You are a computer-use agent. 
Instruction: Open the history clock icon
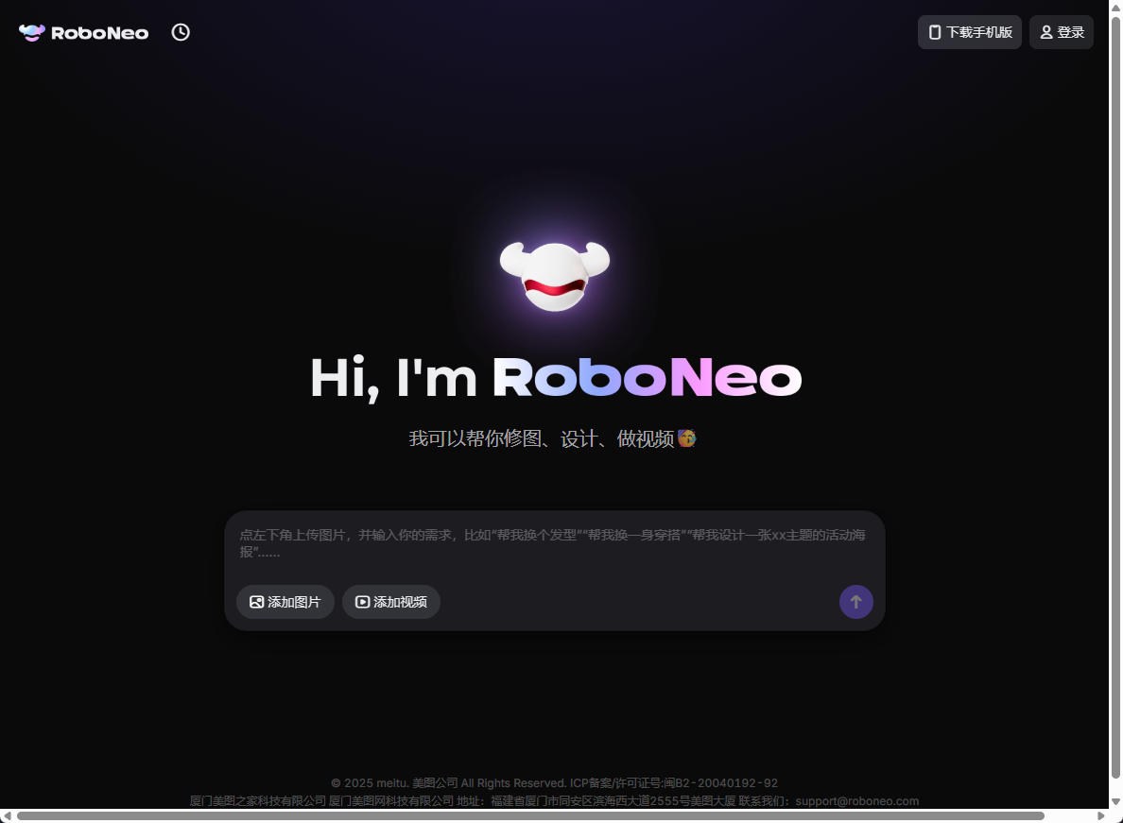(181, 32)
